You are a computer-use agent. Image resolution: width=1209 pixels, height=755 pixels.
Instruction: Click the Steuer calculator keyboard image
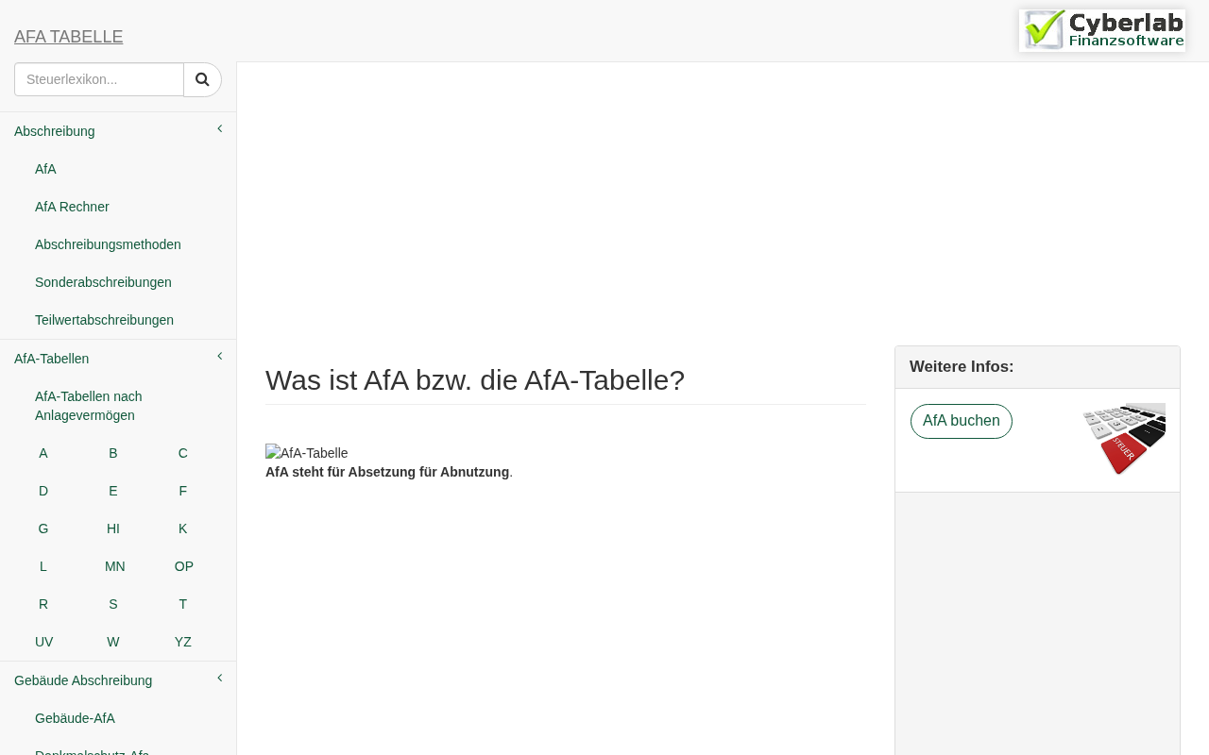[1124, 439]
